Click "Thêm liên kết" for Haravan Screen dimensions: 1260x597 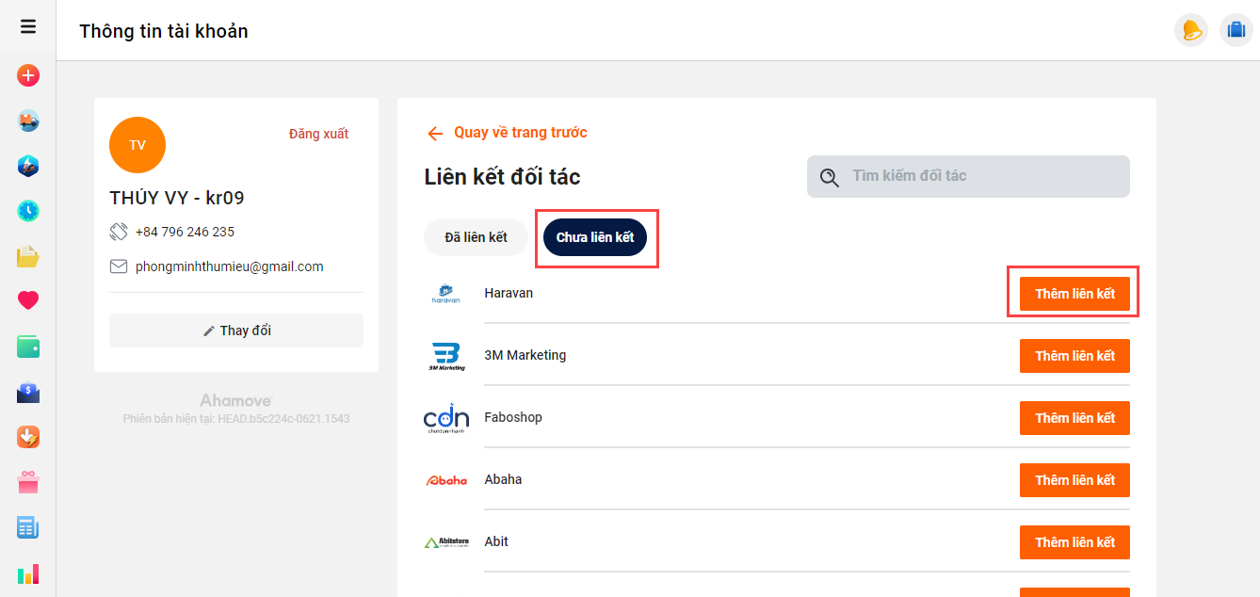(1074, 294)
